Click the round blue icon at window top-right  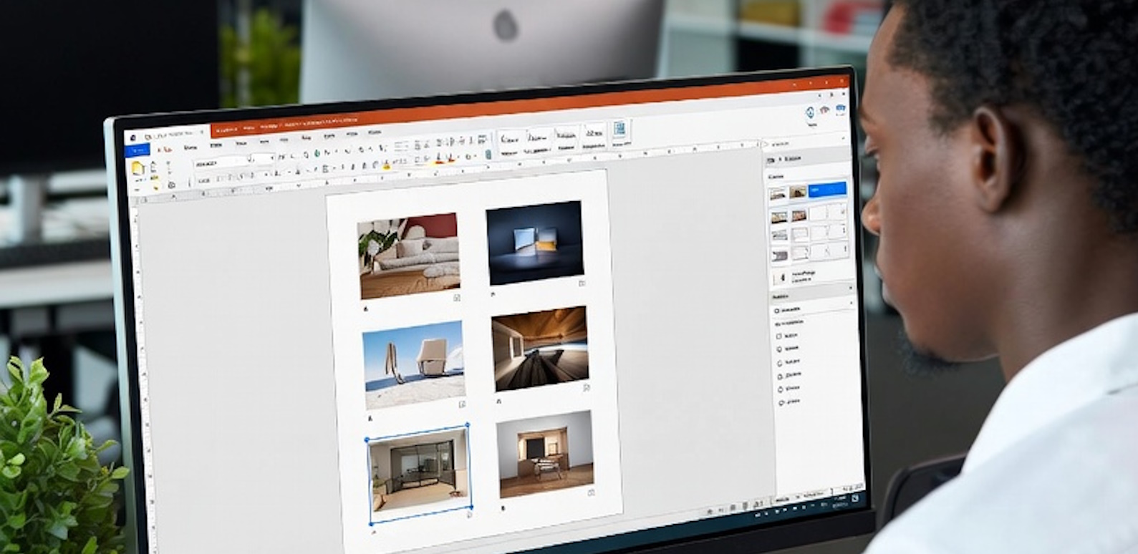tap(810, 112)
